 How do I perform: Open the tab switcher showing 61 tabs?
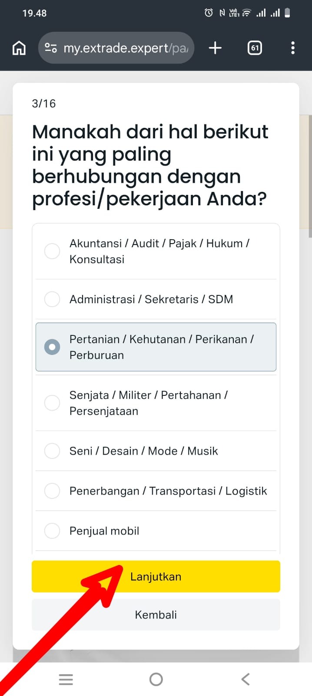coord(255,48)
